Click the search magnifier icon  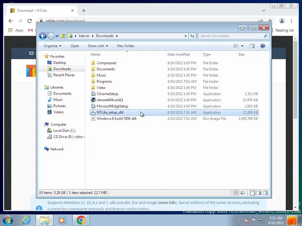click(x=266, y=36)
